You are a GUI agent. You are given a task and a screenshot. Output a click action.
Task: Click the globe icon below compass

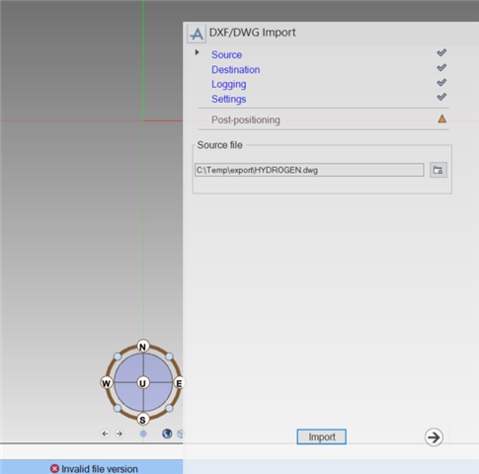point(167,434)
